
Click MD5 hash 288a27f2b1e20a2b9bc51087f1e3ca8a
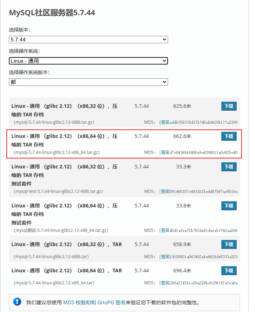(204, 283)
